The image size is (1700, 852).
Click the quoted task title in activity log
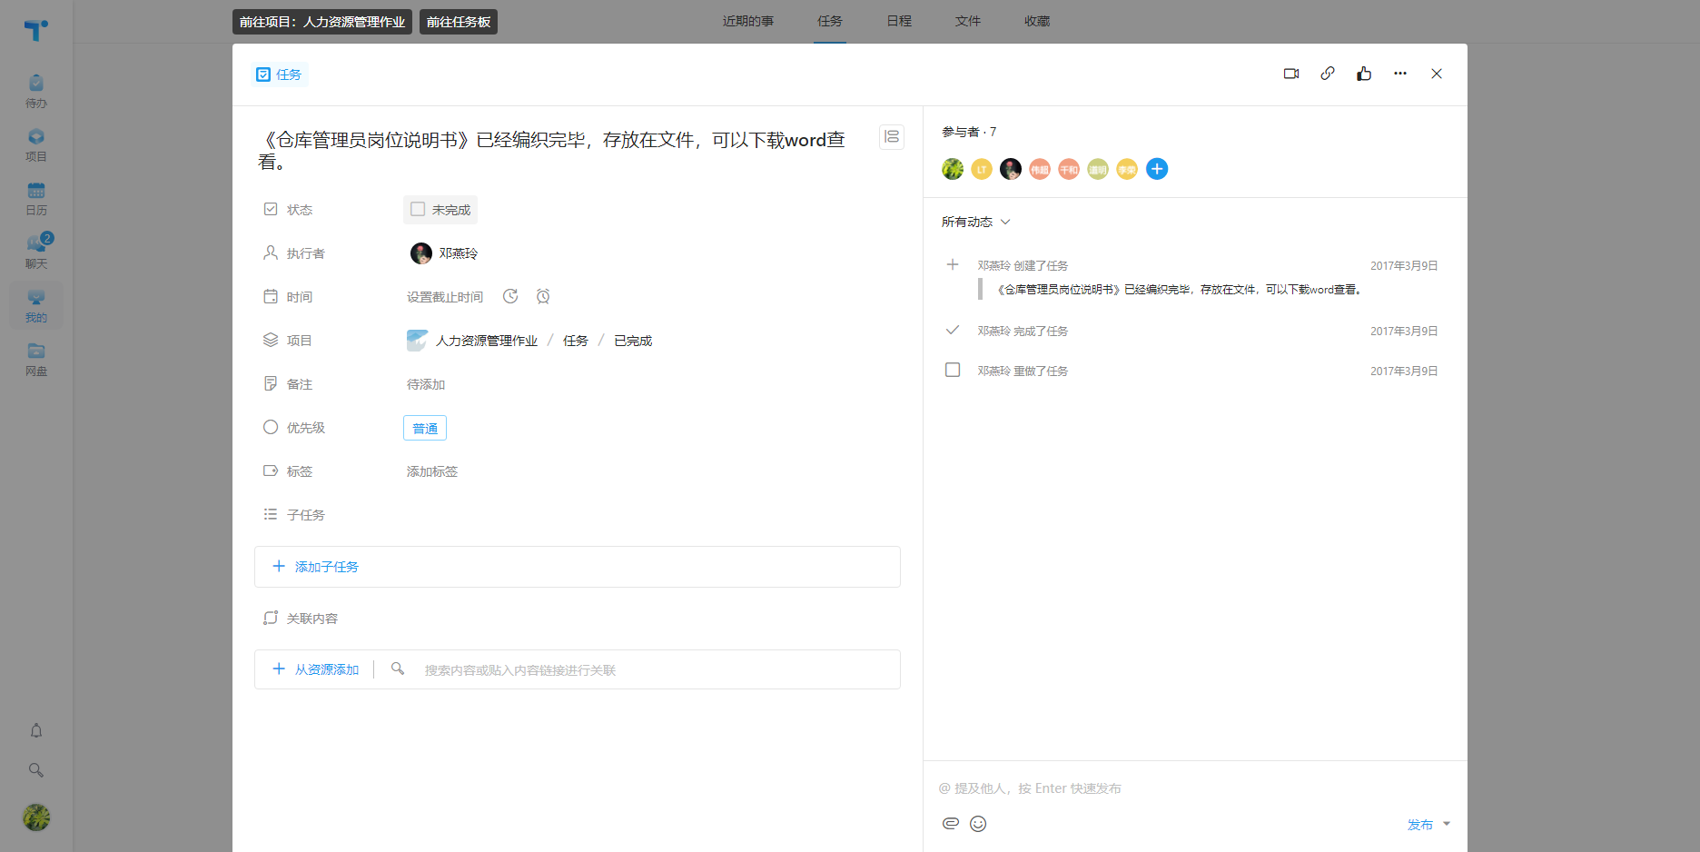click(1179, 290)
